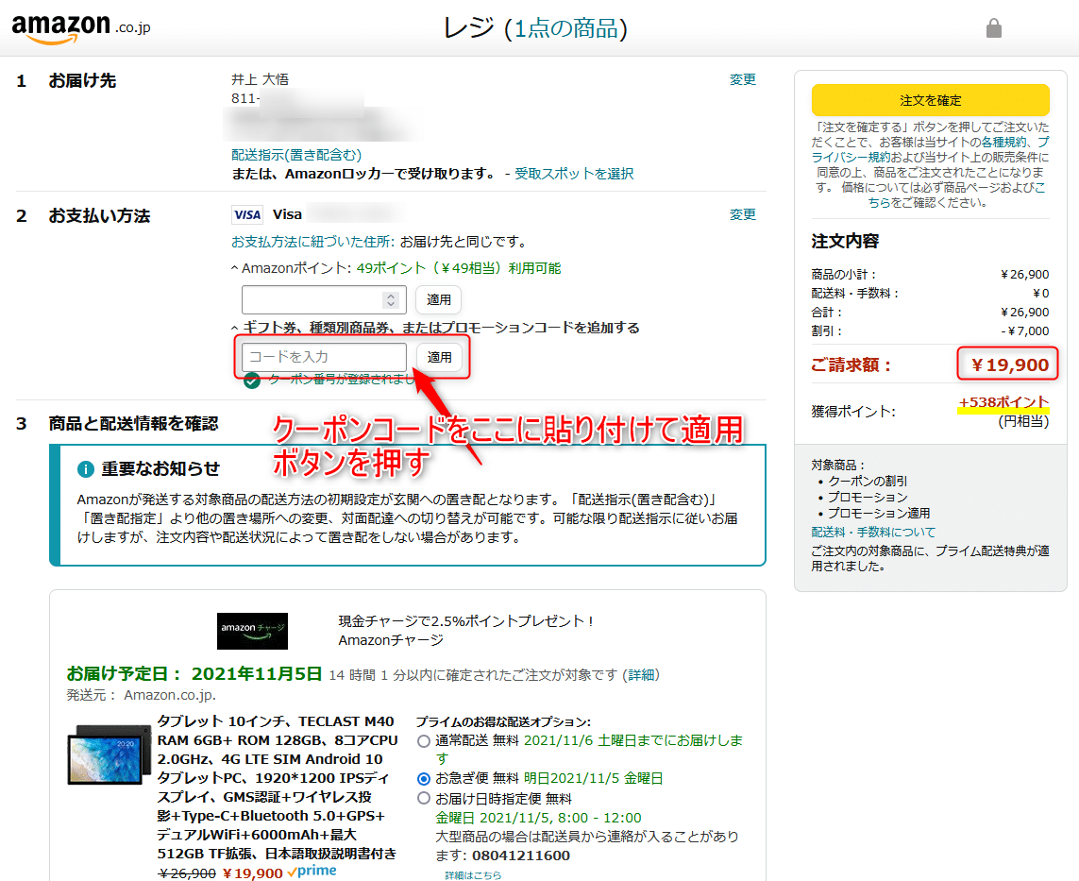Screen dimensions: 1079x881
Task: Select the お届け日時指定便 無料 option
Action: (x=424, y=799)
